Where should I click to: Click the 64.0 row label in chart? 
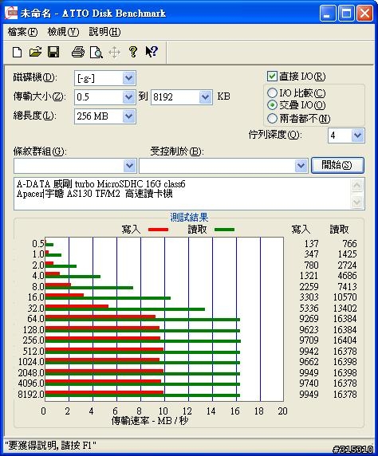pyautogui.click(x=36, y=319)
